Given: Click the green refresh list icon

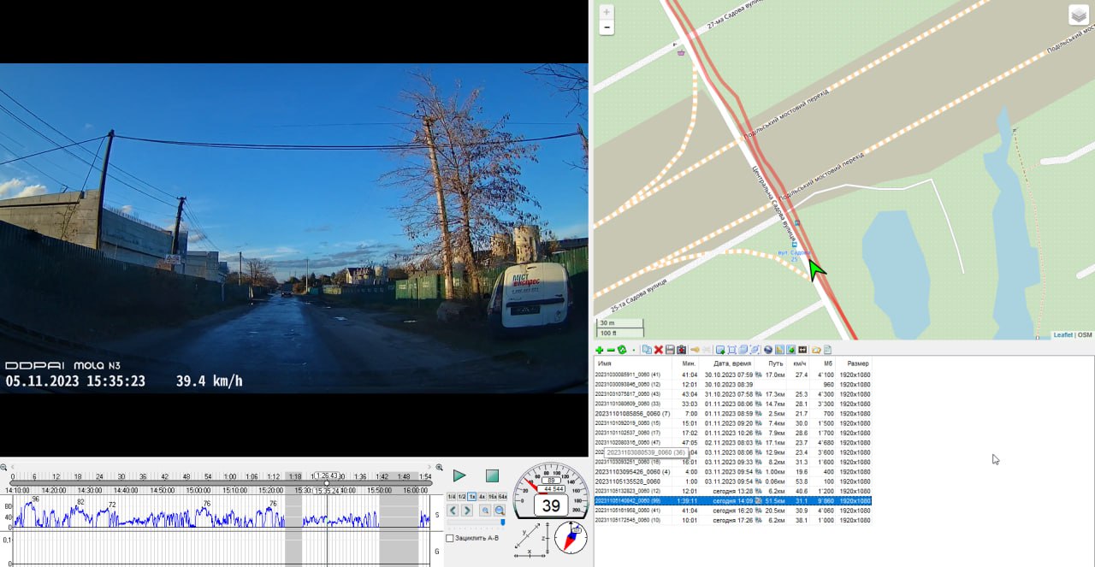Looking at the screenshot, I should tap(622, 350).
